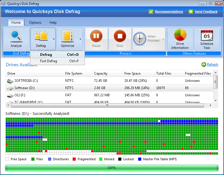The width and height of the screenshot is (224, 175).
Task: Click the 100% progress bar
Action: tap(112, 168)
